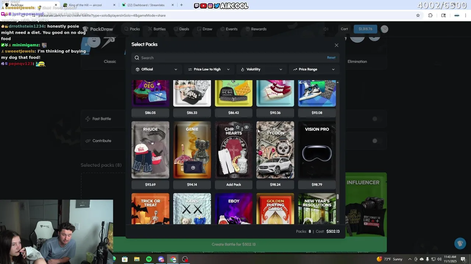Open the Deals nav item
The image size is (471, 264).
click(181, 29)
